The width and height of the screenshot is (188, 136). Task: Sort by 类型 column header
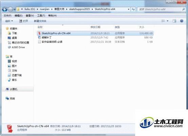(117, 27)
